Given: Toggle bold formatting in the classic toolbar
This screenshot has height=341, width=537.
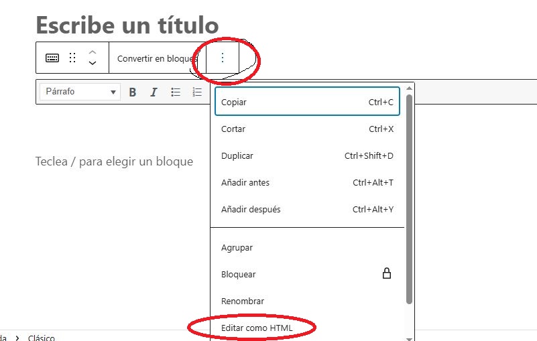Looking at the screenshot, I should point(133,92).
